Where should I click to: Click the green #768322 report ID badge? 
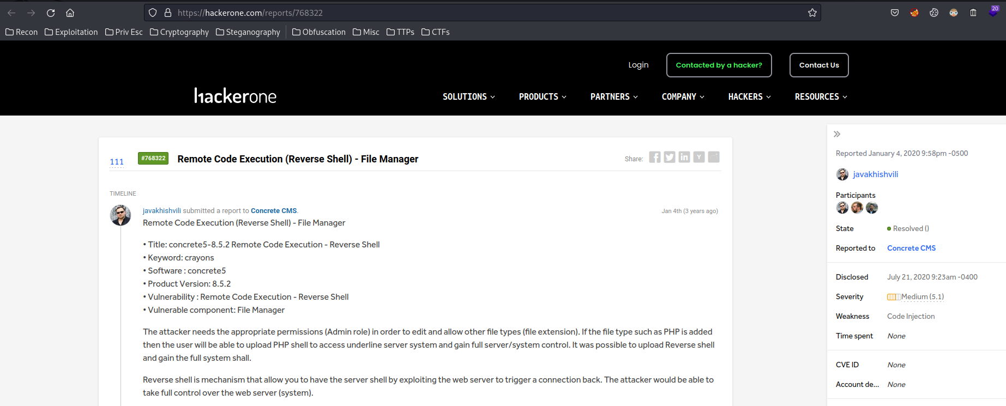[153, 158]
